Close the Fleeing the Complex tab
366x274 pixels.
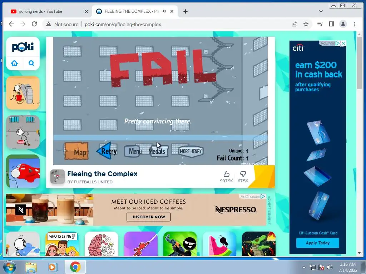[x=172, y=11]
